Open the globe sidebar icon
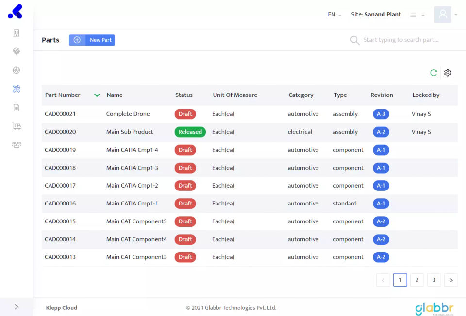This screenshot has height=316, width=466. 17,70
